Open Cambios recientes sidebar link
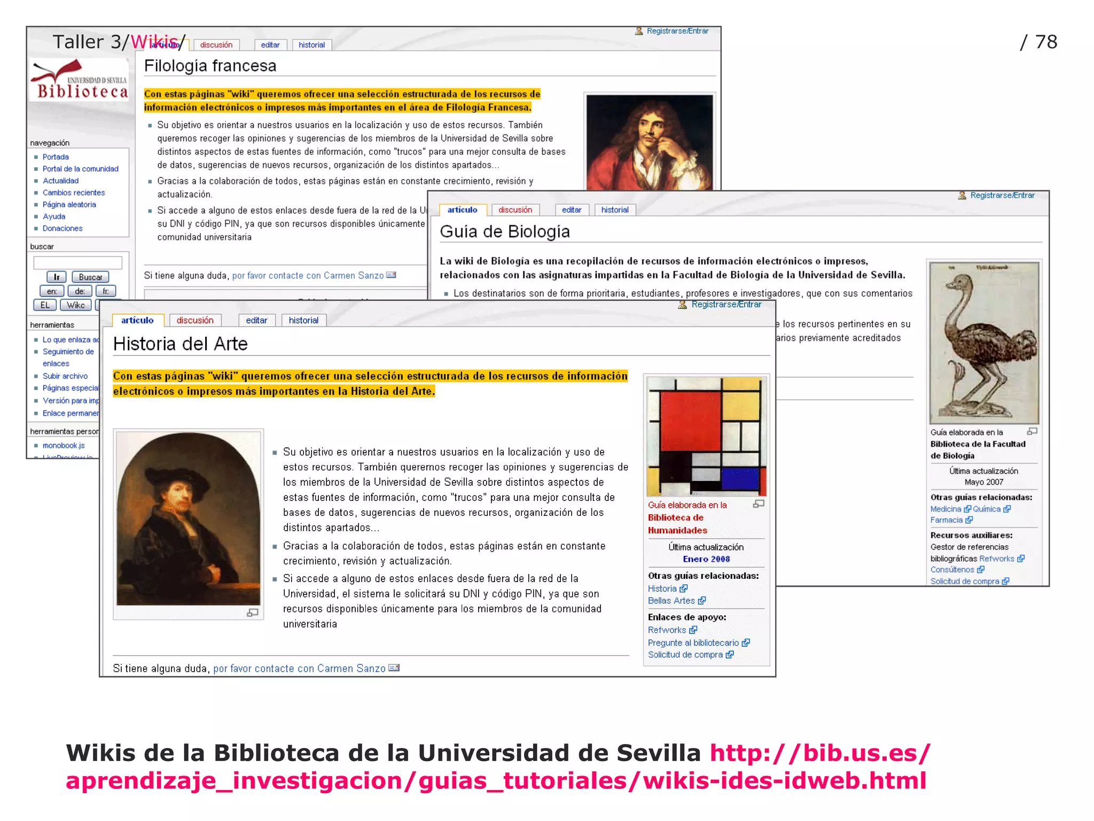Screen dimensions: 1094x821 point(74,192)
